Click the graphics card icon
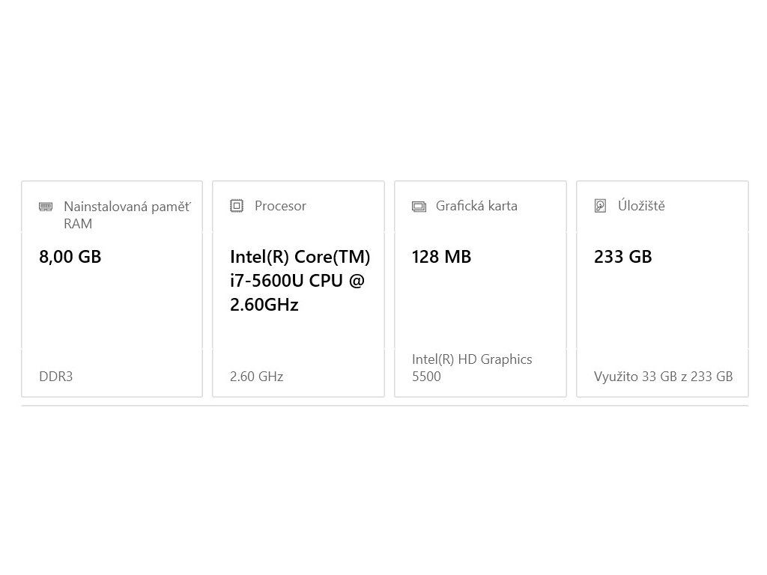Image resolution: width=767 pixels, height=575 pixels. [419, 207]
